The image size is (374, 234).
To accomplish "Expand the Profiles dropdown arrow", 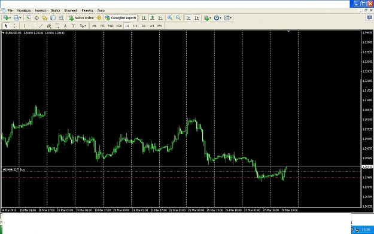I will pos(20,18).
